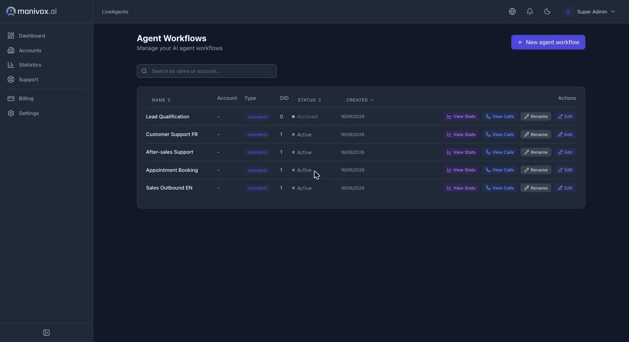Open notifications bell
Image resolution: width=629 pixels, height=342 pixels.
point(530,12)
